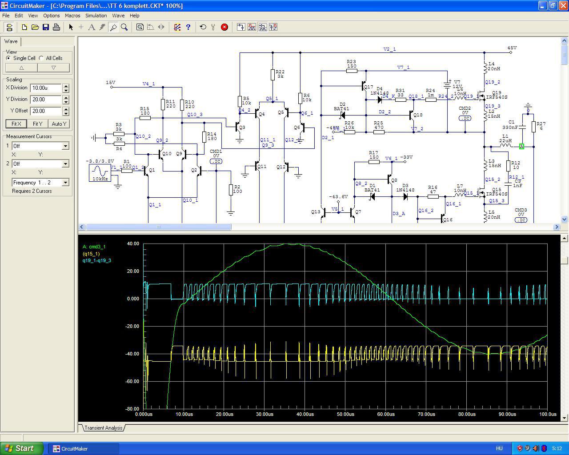Open the Simulation menu
This screenshot has width=569, height=455.
pyautogui.click(x=96, y=16)
